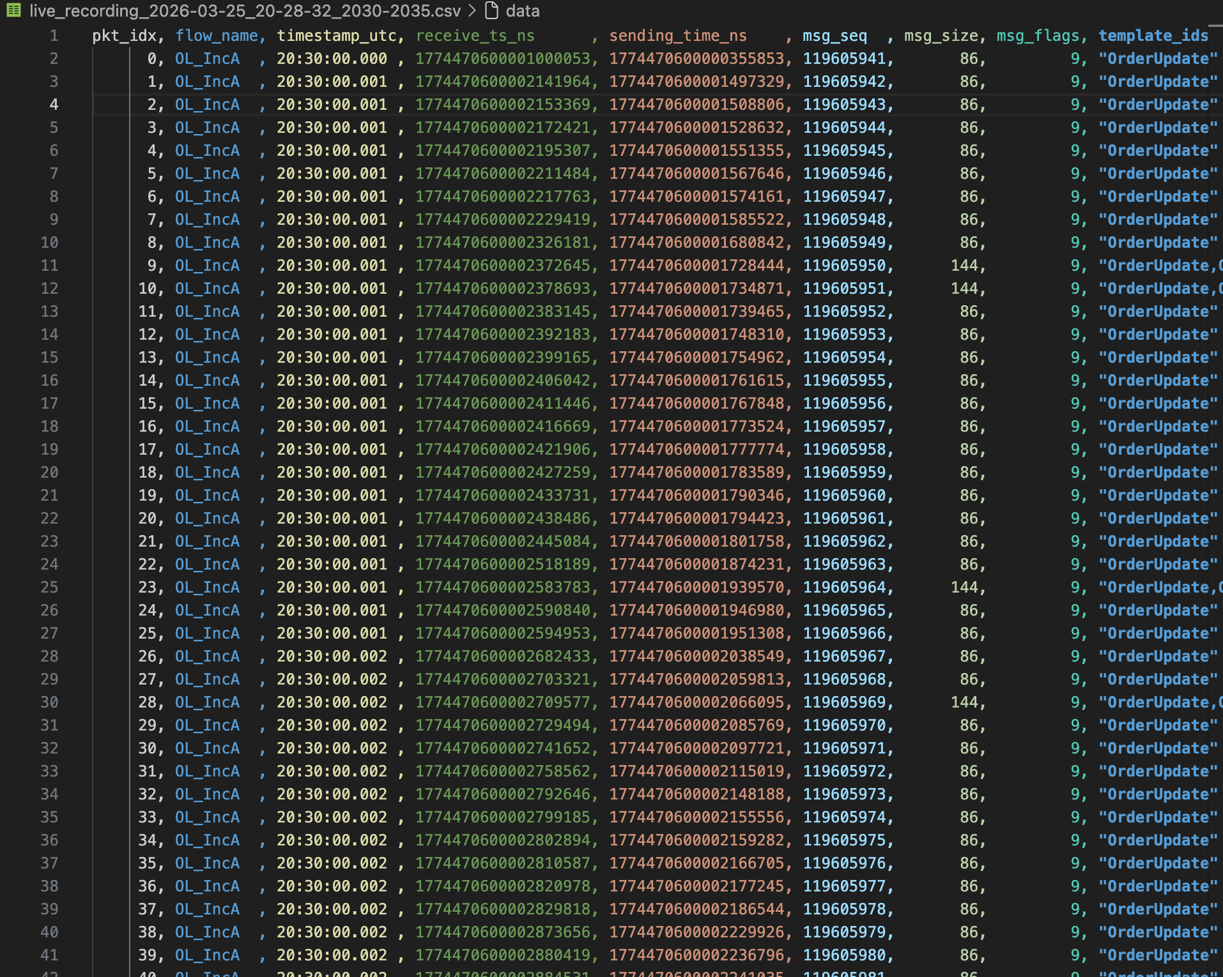Click sending time 1774470600001680842
This screenshot has height=977, width=1223.
tap(696, 243)
